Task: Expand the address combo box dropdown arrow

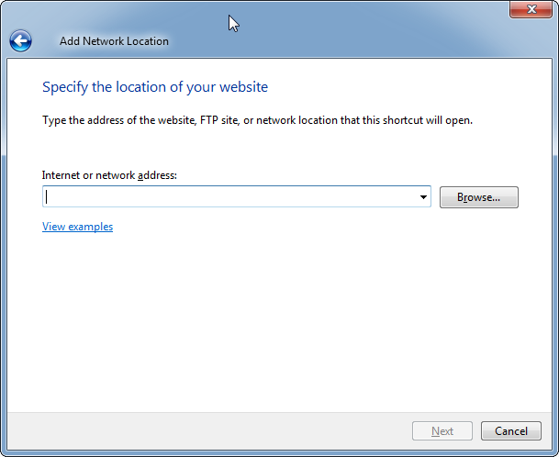Action: [423, 197]
